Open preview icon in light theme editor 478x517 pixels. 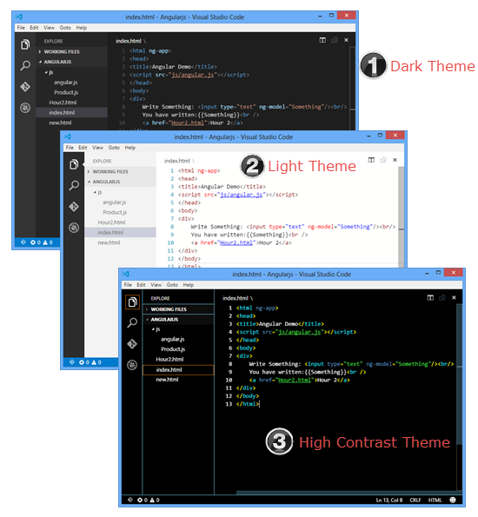pos(383,160)
